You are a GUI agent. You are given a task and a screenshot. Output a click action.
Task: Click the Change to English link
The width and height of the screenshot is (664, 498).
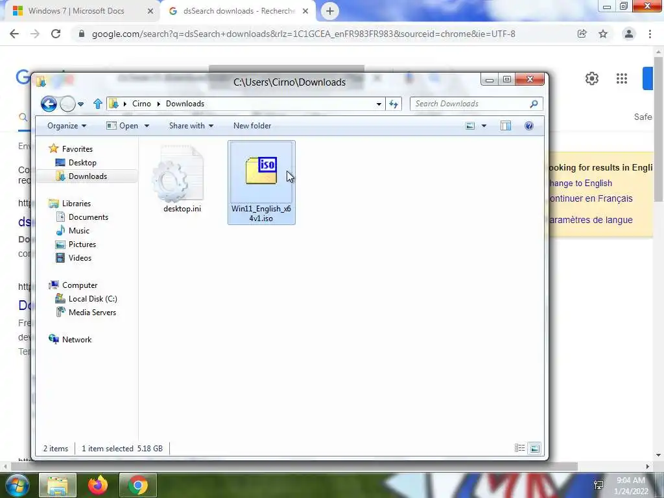coord(580,184)
